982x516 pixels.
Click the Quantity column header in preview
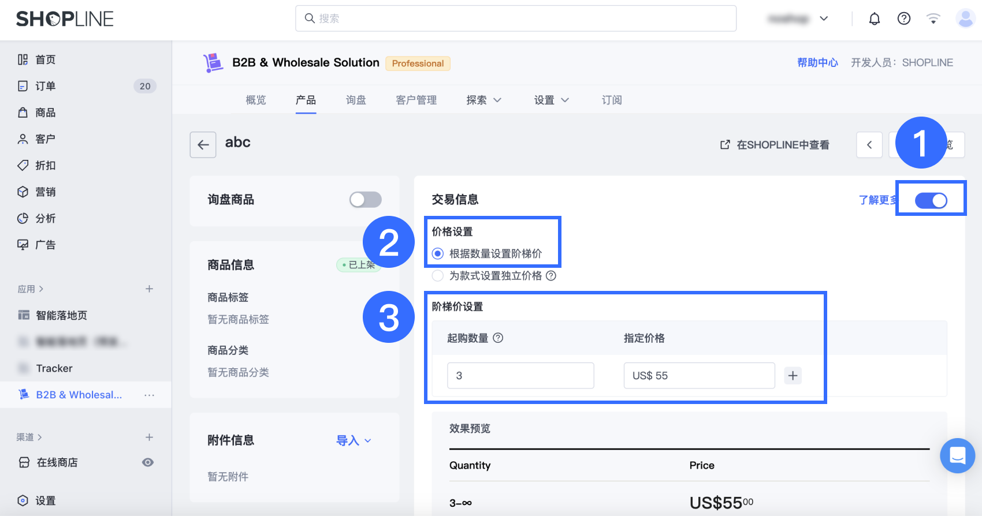(470, 466)
